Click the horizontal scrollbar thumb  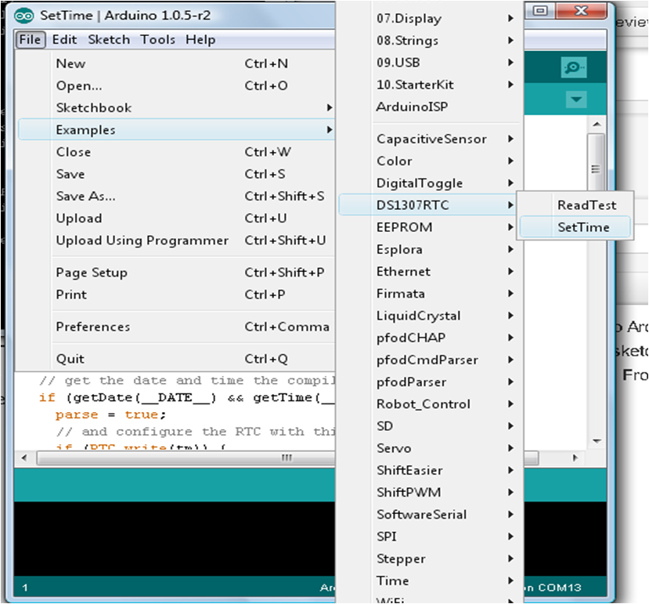tap(287, 458)
